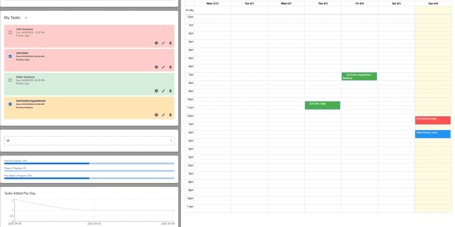Image resolution: width=455 pixels, height=227 pixels.
Task: Click the 12pm time label
Action: pos(190,116)
